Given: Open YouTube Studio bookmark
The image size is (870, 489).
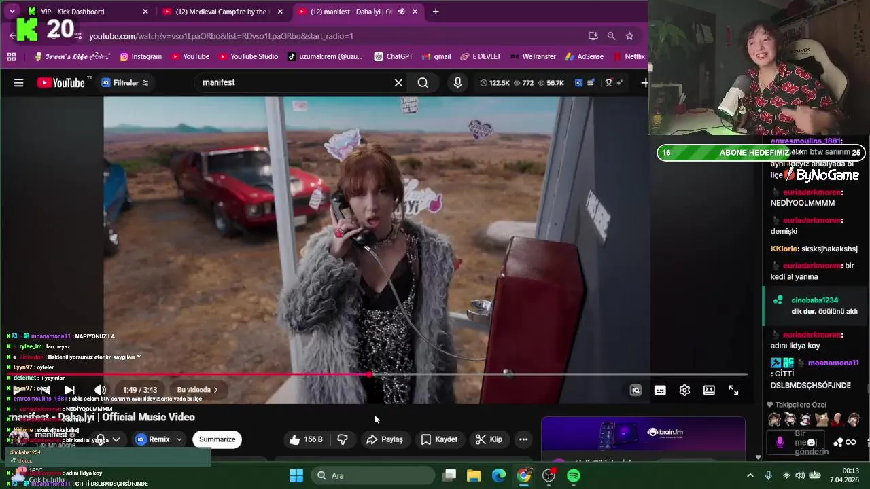Looking at the screenshot, I should [248, 56].
